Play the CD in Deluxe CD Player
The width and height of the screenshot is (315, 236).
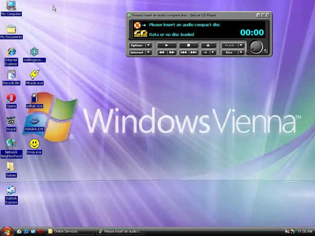pos(166,45)
